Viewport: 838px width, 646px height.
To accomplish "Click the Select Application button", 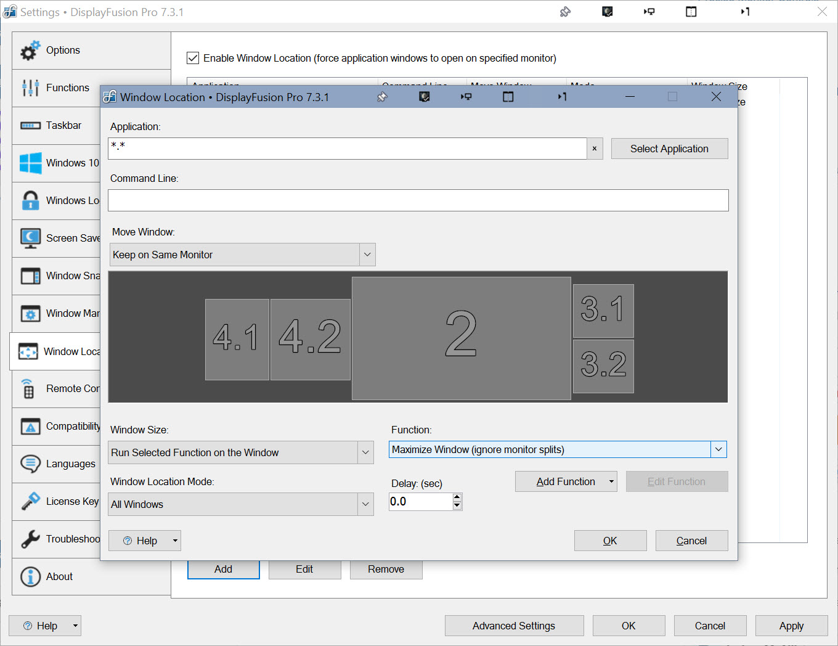I will point(669,149).
